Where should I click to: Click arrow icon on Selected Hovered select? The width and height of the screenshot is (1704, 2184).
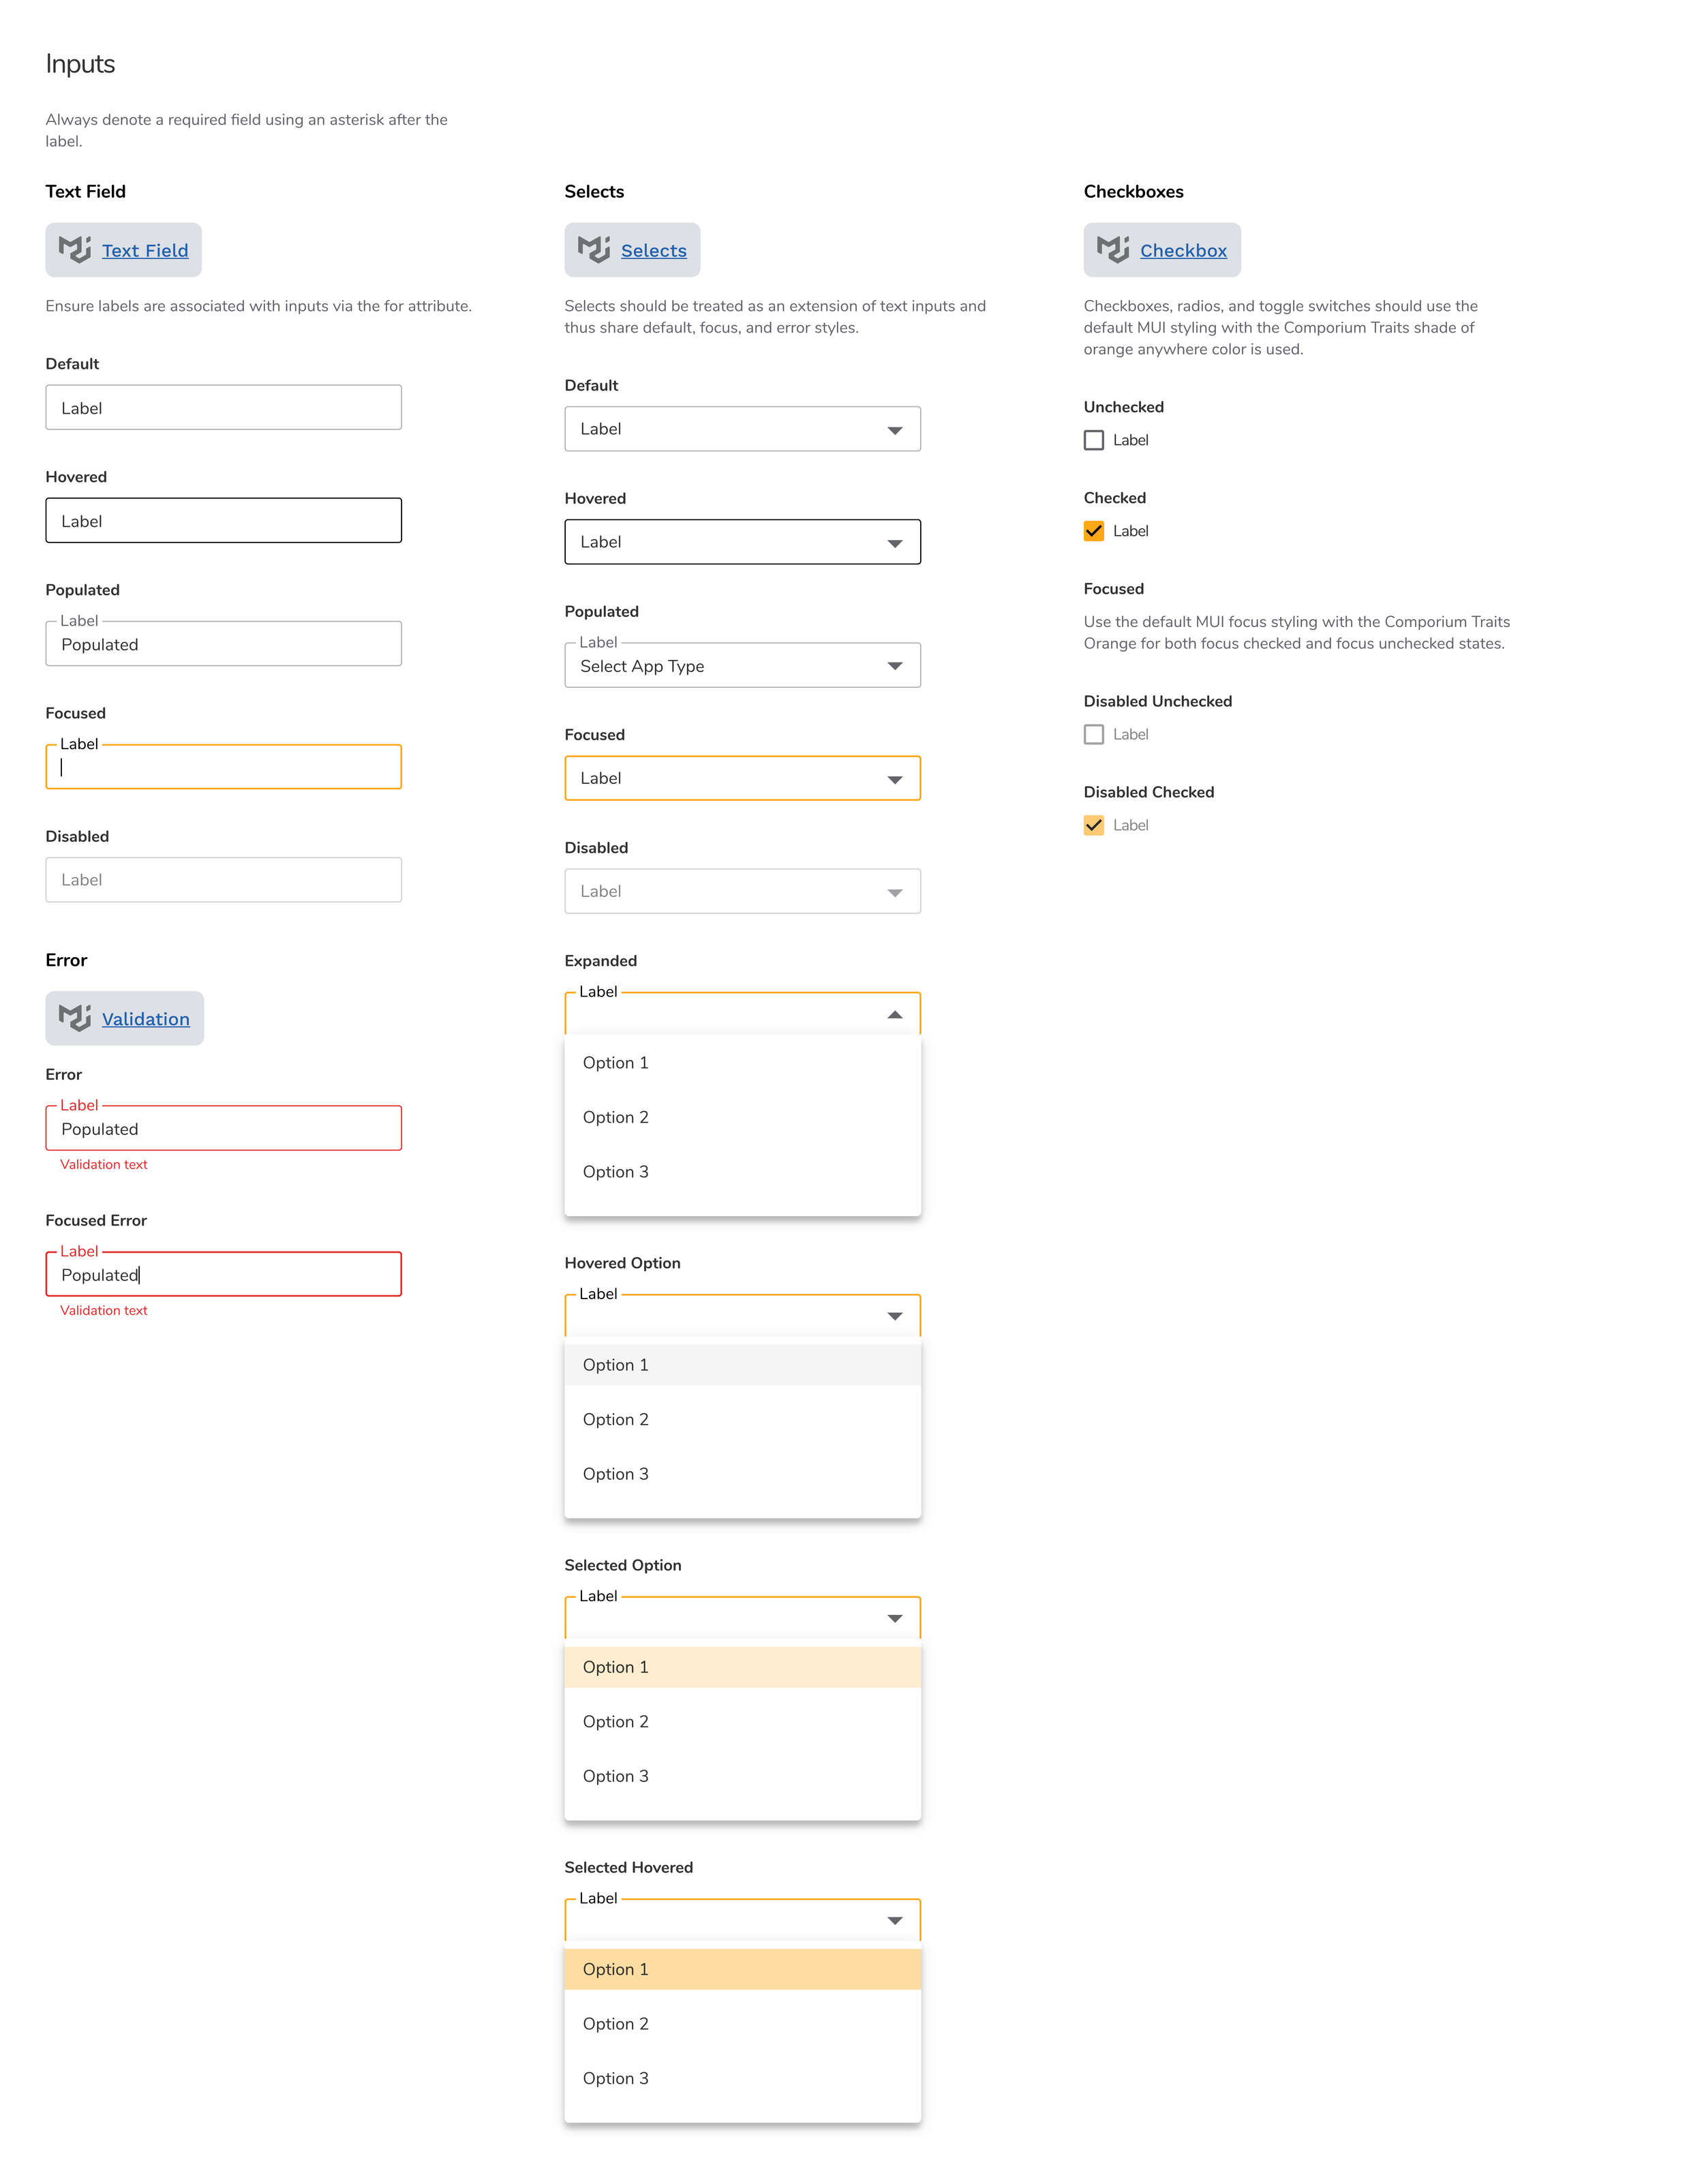(x=894, y=1920)
